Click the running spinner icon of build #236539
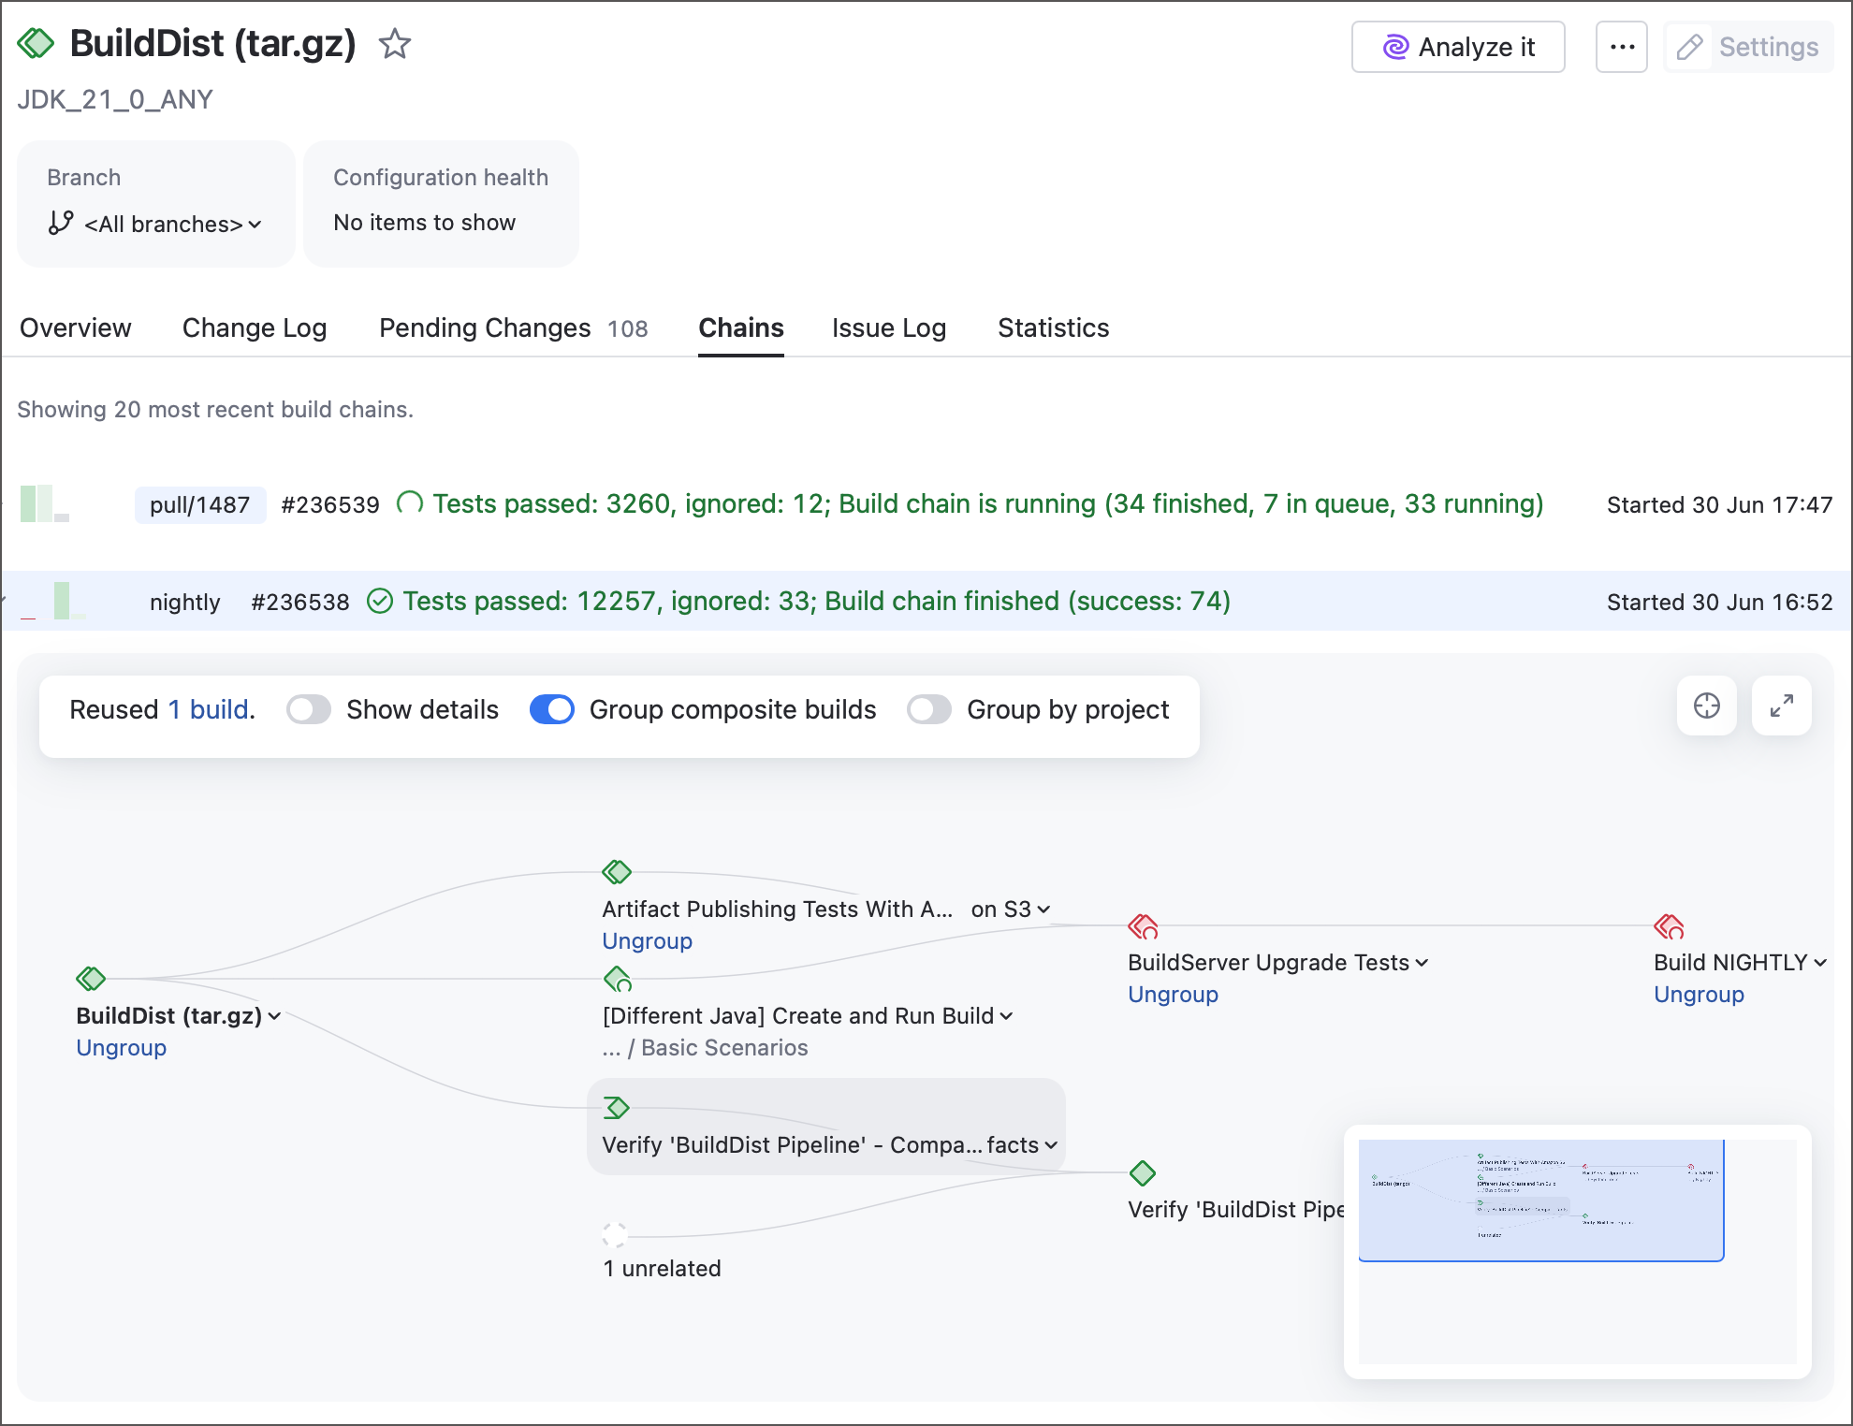 click(410, 503)
